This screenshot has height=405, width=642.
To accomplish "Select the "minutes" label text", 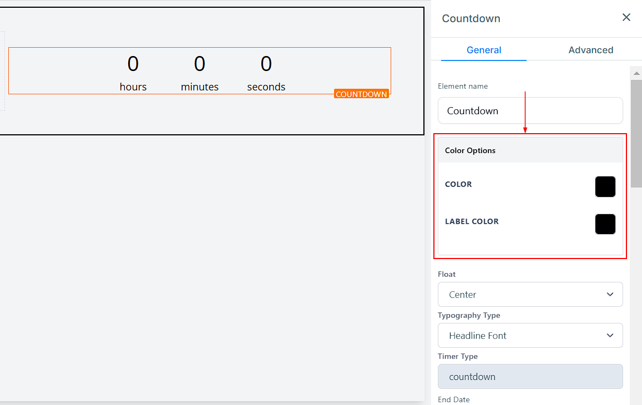I will (x=200, y=87).
